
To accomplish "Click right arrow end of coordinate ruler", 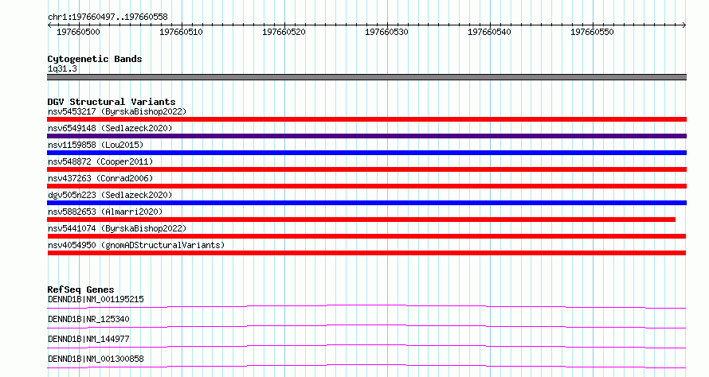I will [x=684, y=25].
